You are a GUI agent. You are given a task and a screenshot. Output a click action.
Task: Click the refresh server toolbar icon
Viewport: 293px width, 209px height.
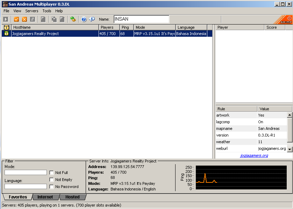coord(33,19)
